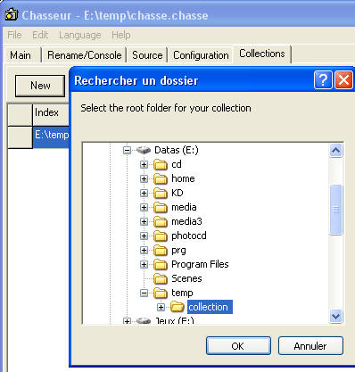The width and height of the screenshot is (355, 372).
Task: Collapse the Datas (E:) drive node
Action: click(x=127, y=150)
